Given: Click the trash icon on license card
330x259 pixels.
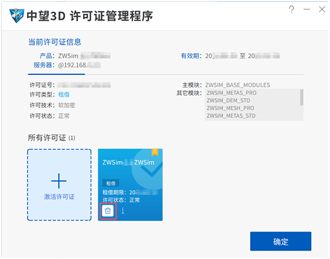Looking at the screenshot, I should point(108,211).
